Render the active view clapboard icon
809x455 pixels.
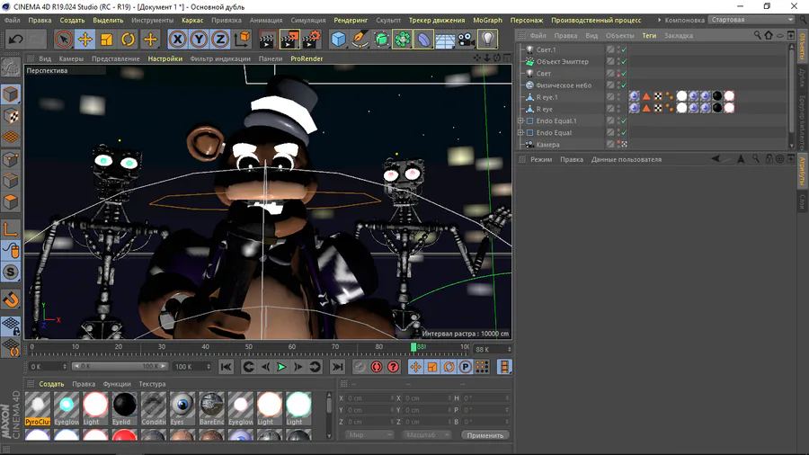267,40
